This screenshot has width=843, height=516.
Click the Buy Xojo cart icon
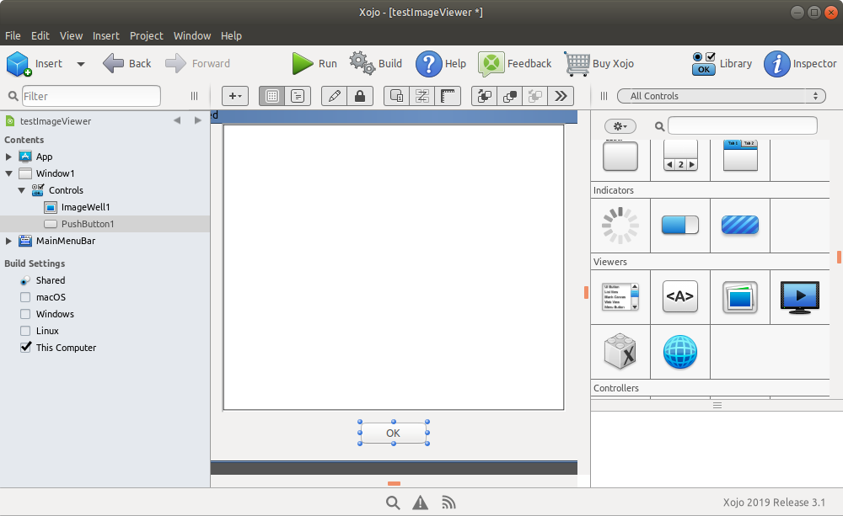click(577, 64)
